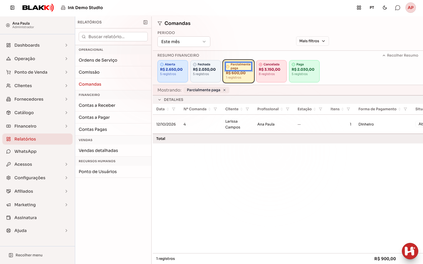Image resolution: width=423 pixels, height=264 pixels.
Task: Toggle the sidebar panel icon beside the logo
Action: click(12, 8)
